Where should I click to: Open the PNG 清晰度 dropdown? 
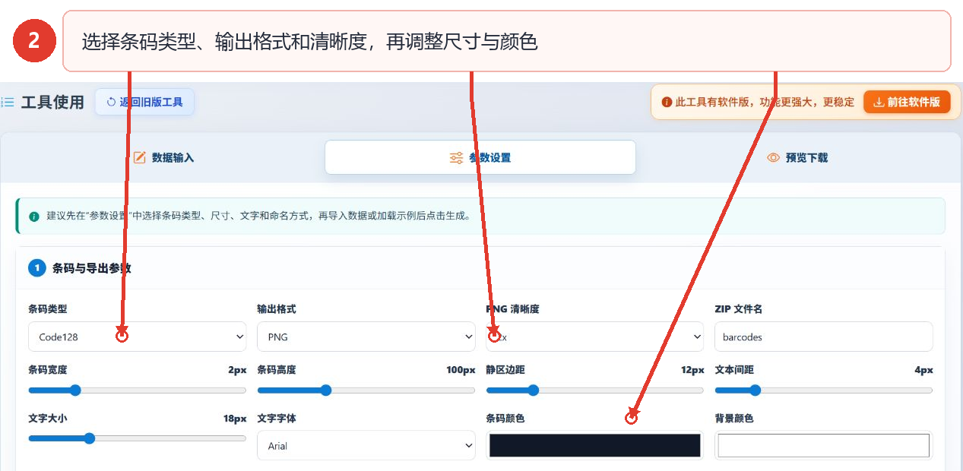595,337
